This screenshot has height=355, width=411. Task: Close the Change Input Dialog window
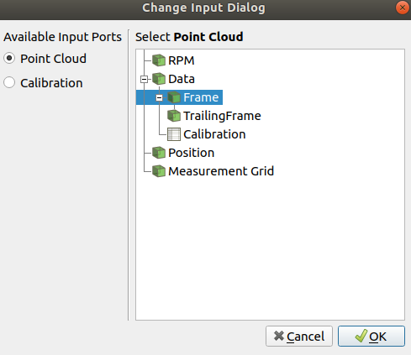(403, 8)
